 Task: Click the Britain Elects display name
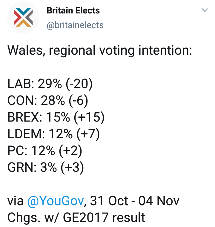point(73,11)
